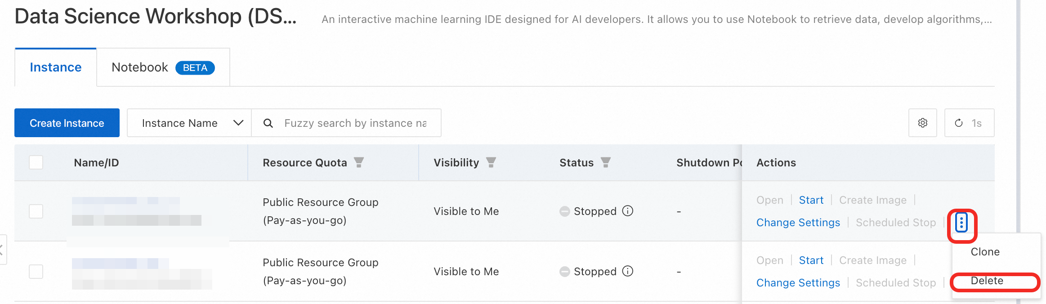Choose Delete from the dropdown menu
The height and width of the screenshot is (304, 1046).
pos(987,281)
